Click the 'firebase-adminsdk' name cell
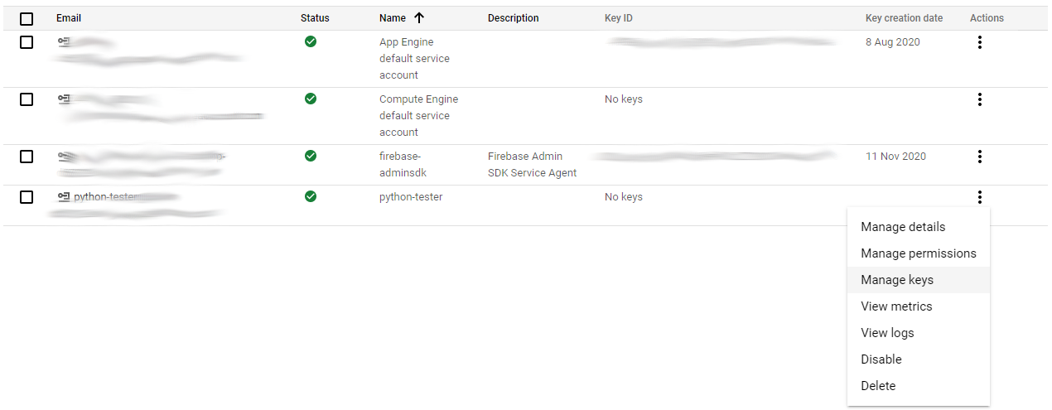Viewport: 1052px width, 410px height. [x=403, y=165]
